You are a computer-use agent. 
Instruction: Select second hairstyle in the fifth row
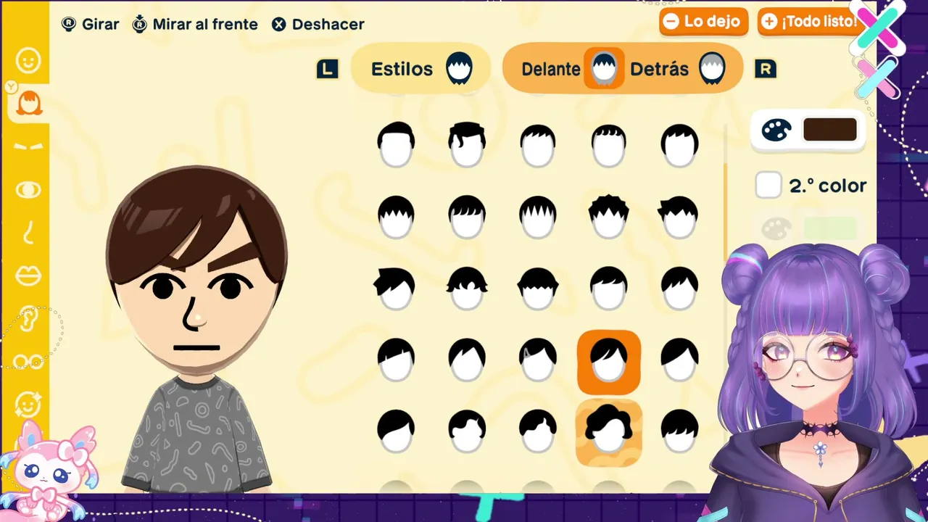[467, 432]
